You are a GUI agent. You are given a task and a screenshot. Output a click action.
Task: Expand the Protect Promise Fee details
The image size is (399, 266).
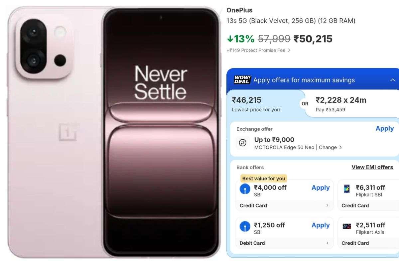tap(289, 50)
